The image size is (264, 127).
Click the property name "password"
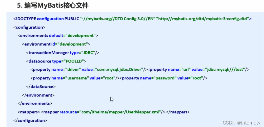(165, 78)
